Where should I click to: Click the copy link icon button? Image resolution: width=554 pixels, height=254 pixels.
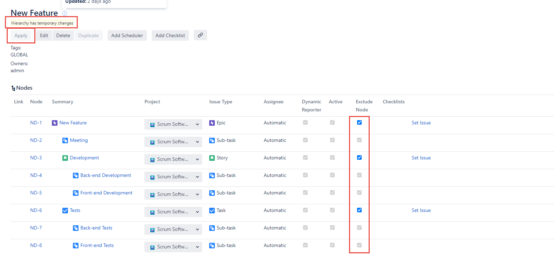click(x=200, y=35)
